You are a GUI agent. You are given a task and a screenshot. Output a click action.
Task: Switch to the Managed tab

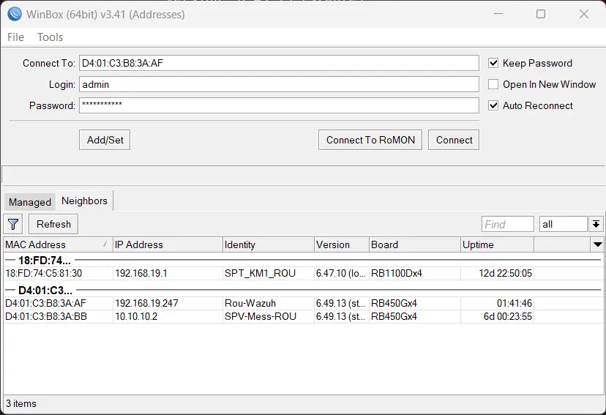30,202
